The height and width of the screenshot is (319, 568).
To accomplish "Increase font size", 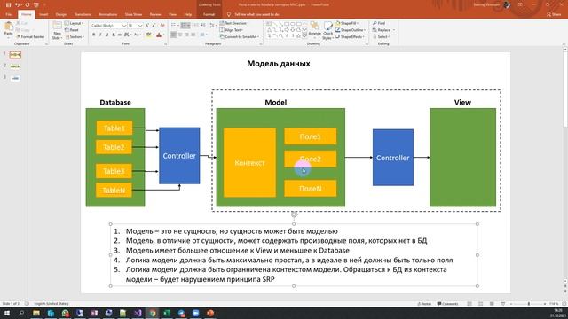I will (x=147, y=26).
